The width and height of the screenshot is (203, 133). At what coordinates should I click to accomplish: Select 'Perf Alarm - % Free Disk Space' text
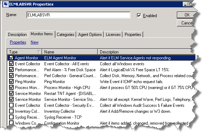70,70
